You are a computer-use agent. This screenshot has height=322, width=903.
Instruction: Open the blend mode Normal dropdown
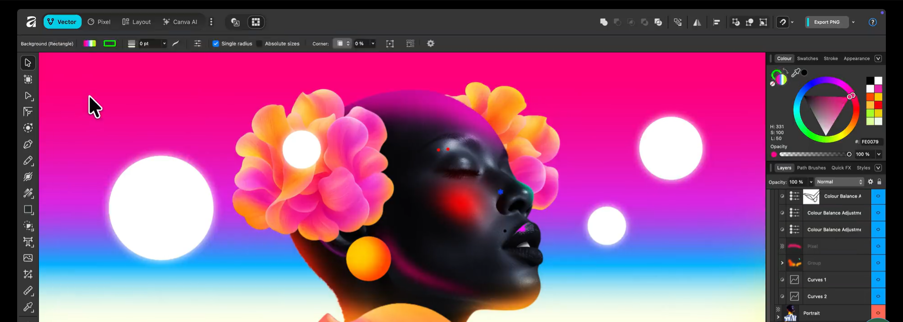coord(839,182)
